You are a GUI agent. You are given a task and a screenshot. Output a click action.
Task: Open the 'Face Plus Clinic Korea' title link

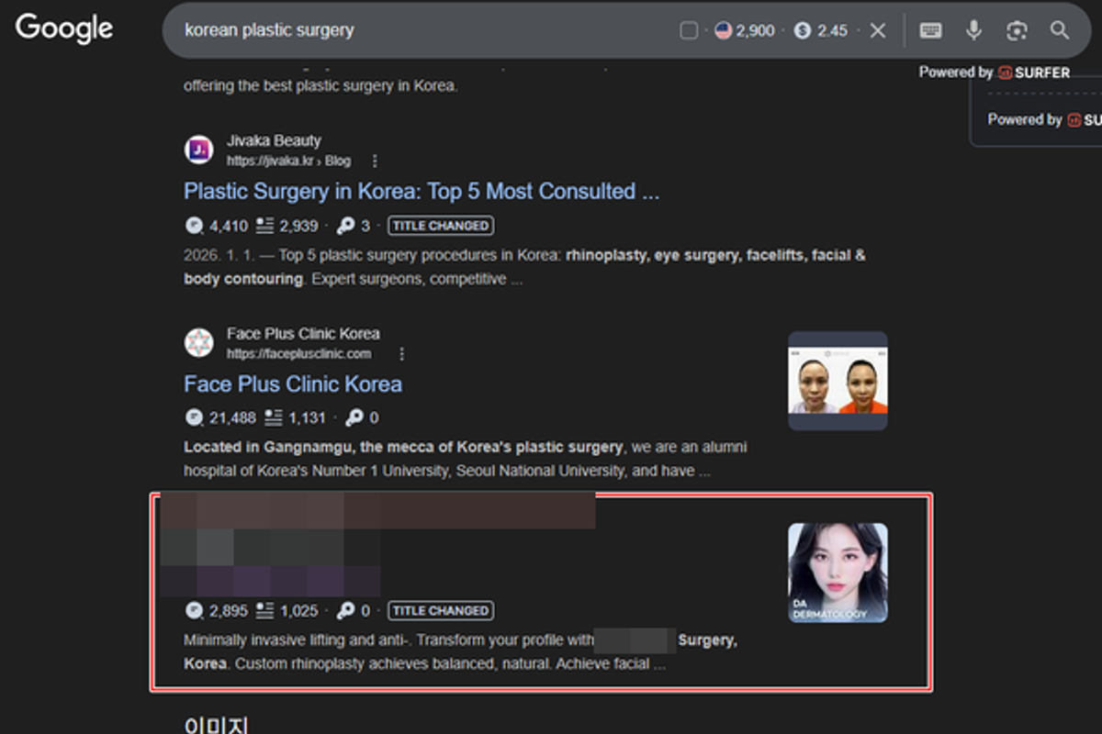click(x=293, y=384)
